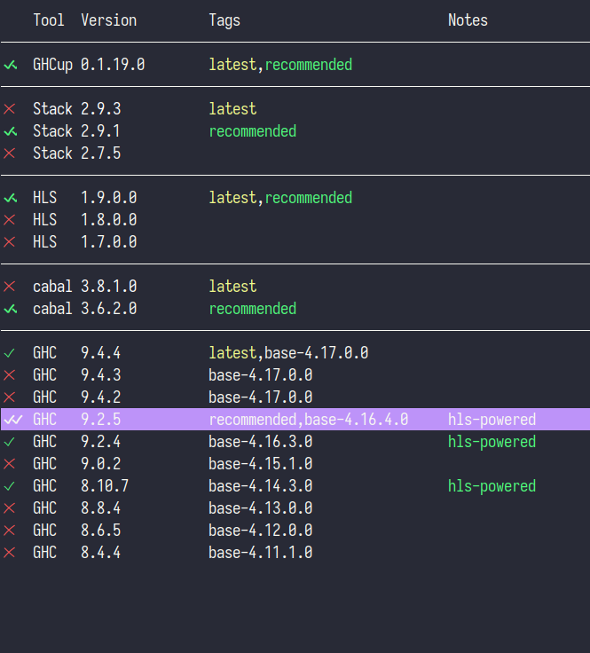This screenshot has height=653, width=590.
Task: Click base-4.14.3.0 tag of GHC 8.10.7
Action: pos(260,485)
